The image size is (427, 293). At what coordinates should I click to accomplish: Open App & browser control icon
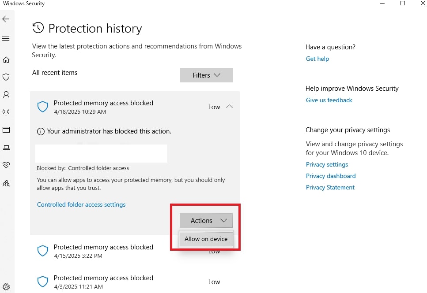6,130
